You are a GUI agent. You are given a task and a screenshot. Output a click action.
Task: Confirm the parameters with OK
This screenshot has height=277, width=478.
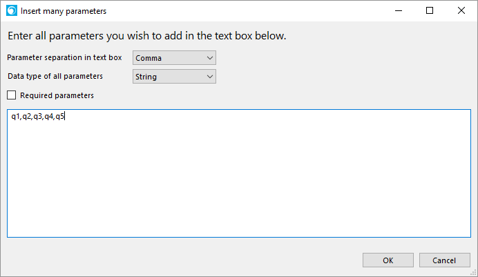388,260
